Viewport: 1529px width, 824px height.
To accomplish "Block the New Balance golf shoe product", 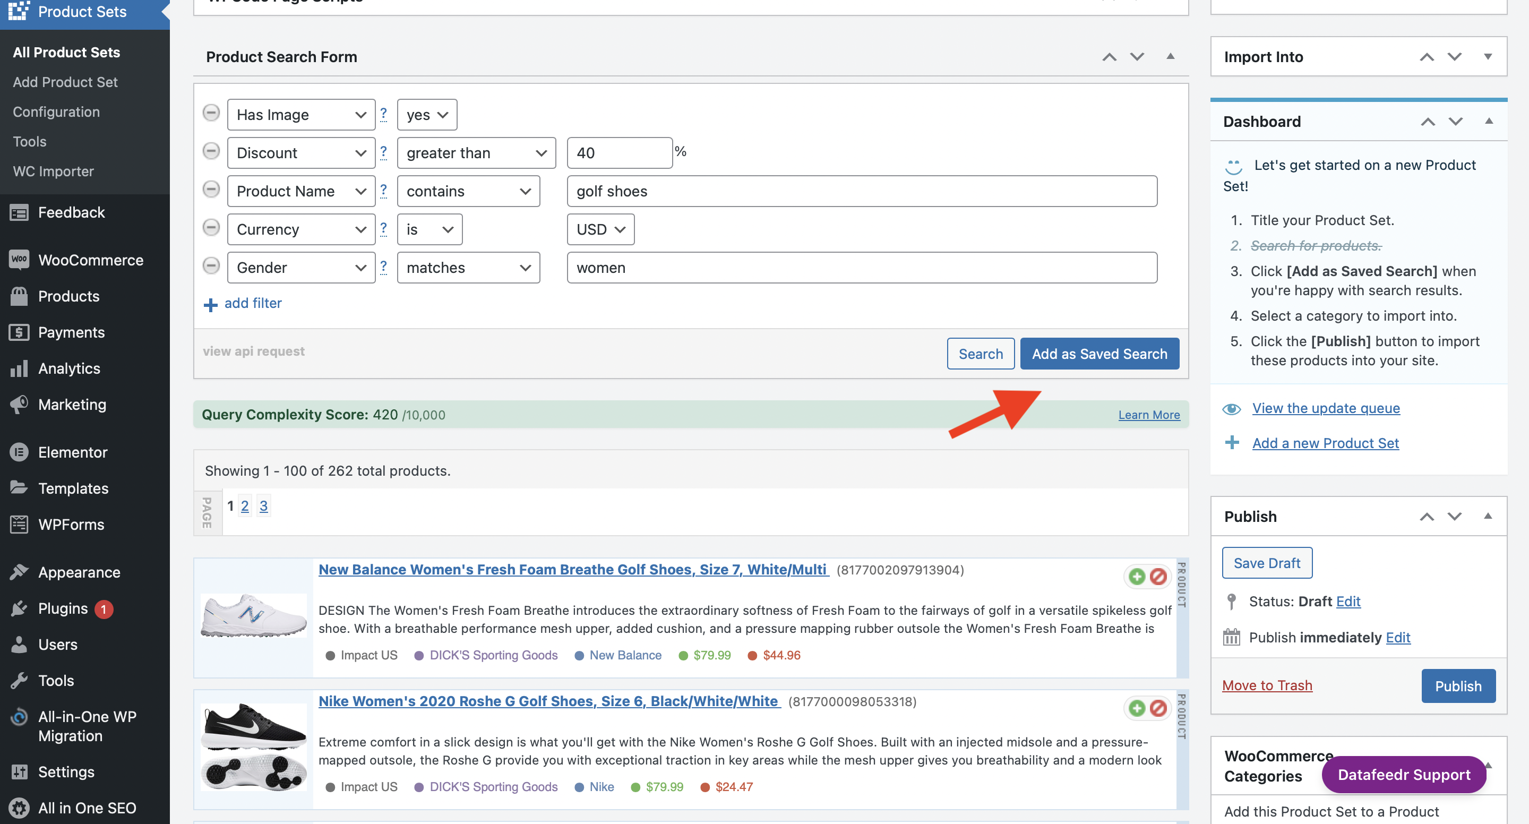I will point(1158,577).
